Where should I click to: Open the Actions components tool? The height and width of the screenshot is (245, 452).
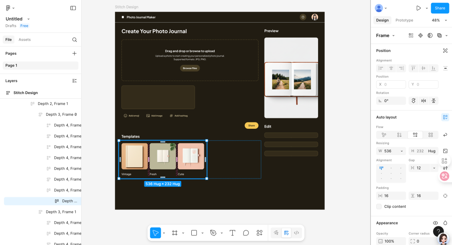pos(259,232)
